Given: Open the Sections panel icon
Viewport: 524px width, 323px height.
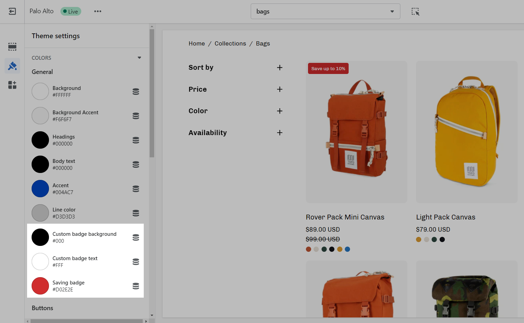Looking at the screenshot, I should tap(12, 47).
